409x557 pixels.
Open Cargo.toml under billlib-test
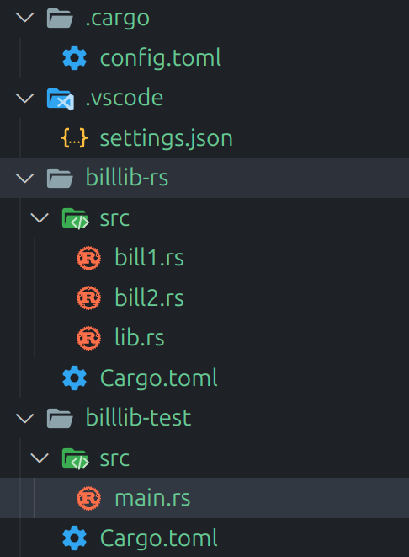pyautogui.click(x=158, y=538)
